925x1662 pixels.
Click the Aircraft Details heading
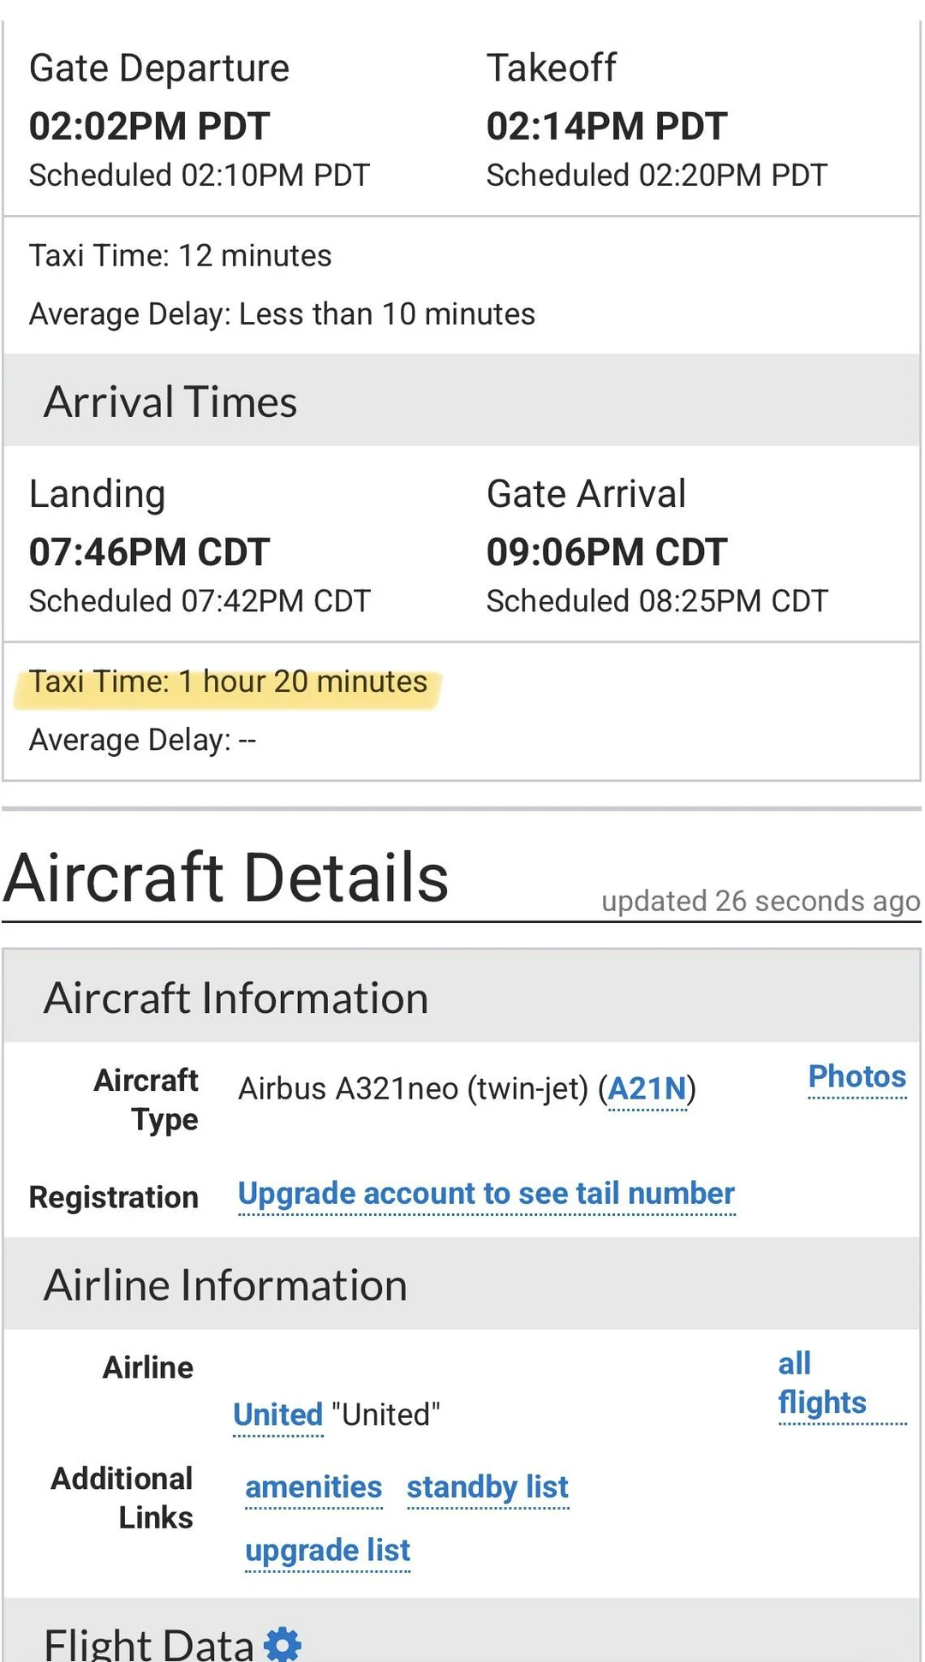coord(226,879)
